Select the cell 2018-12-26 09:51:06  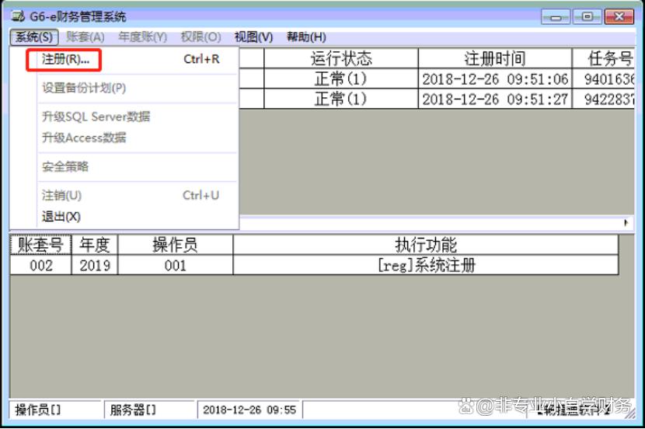click(495, 78)
